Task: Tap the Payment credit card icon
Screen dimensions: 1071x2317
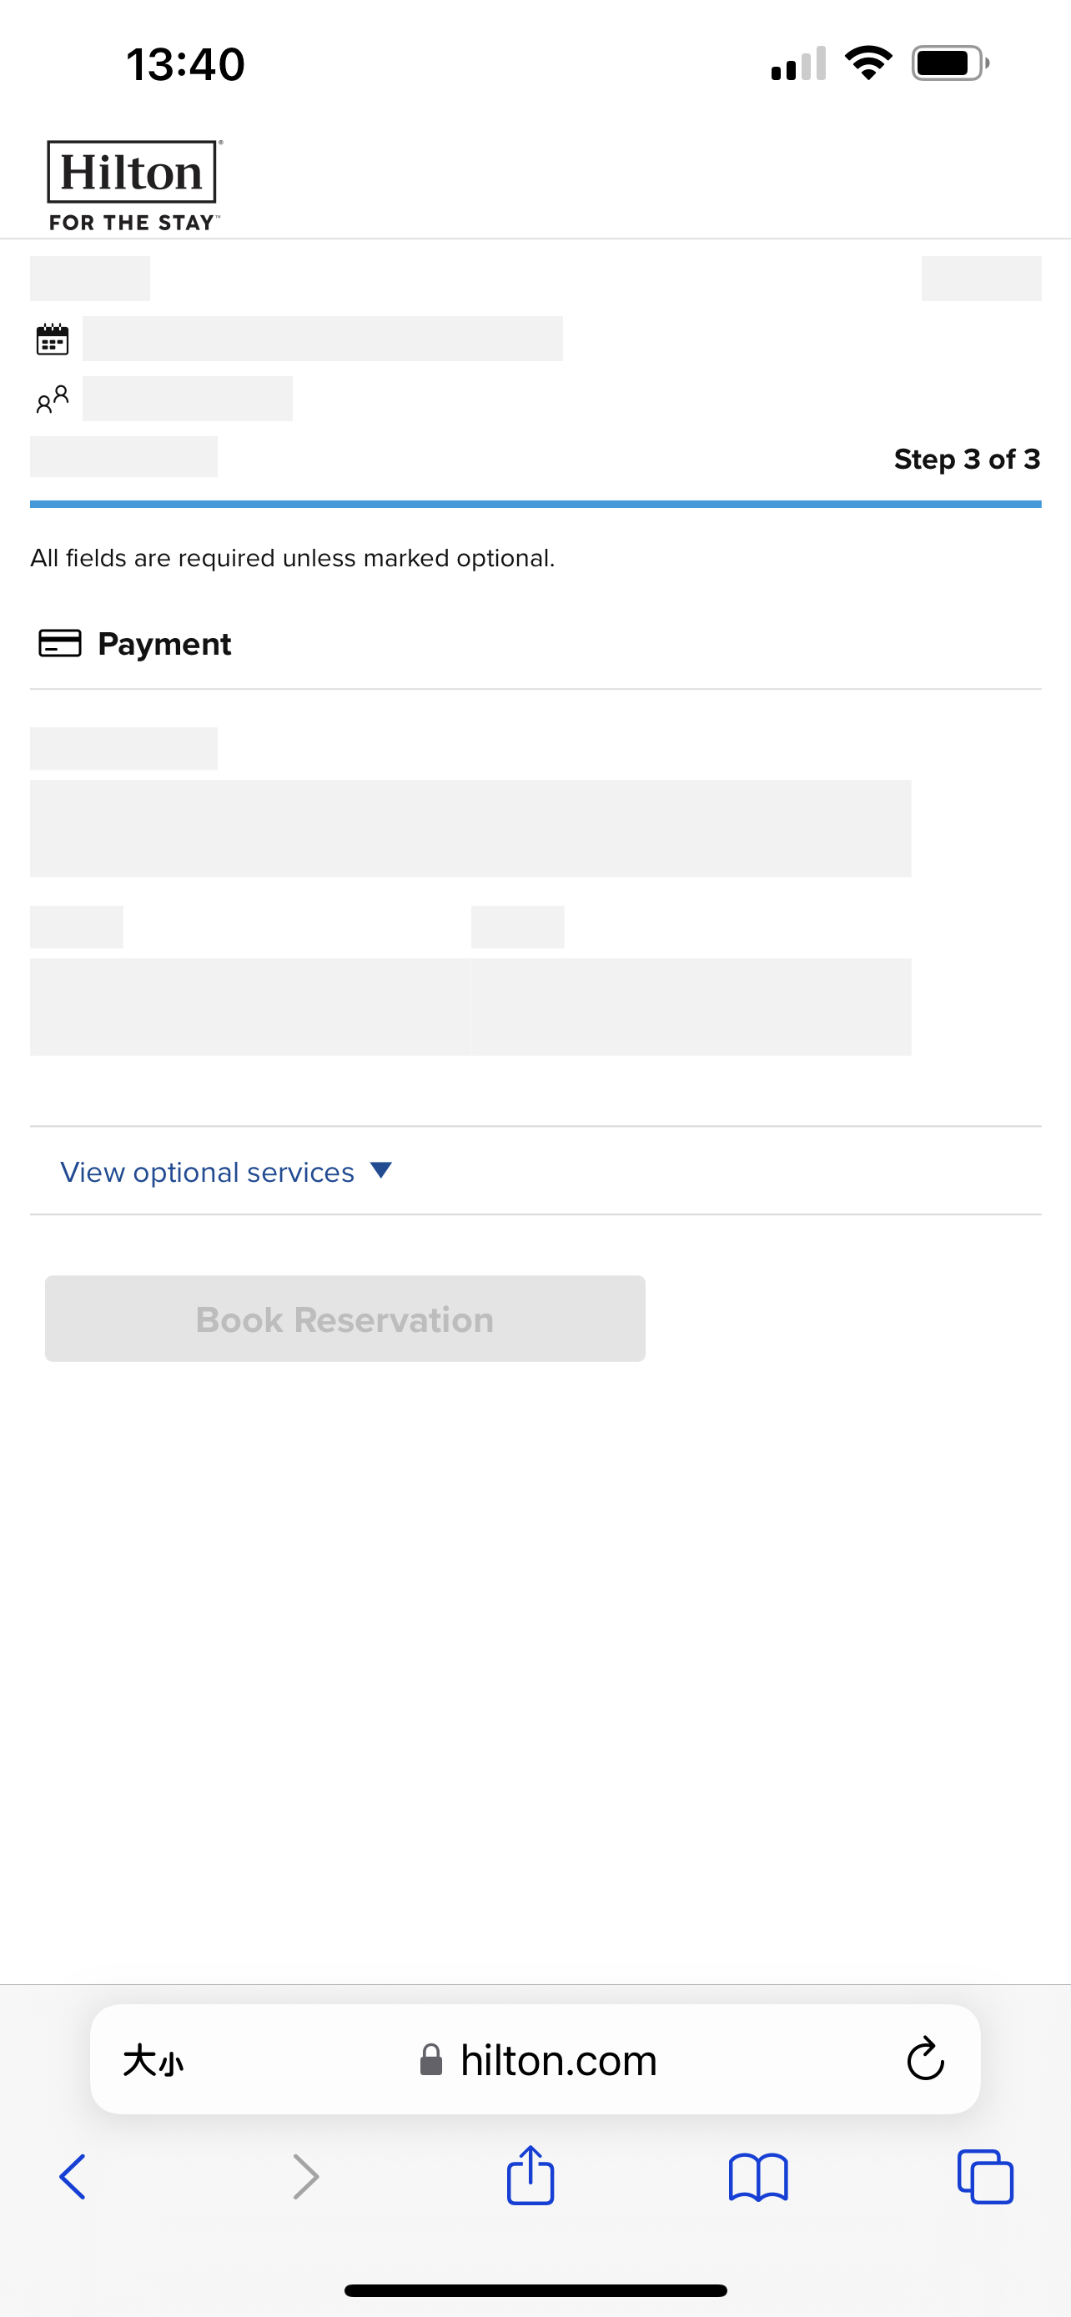Action: (59, 643)
